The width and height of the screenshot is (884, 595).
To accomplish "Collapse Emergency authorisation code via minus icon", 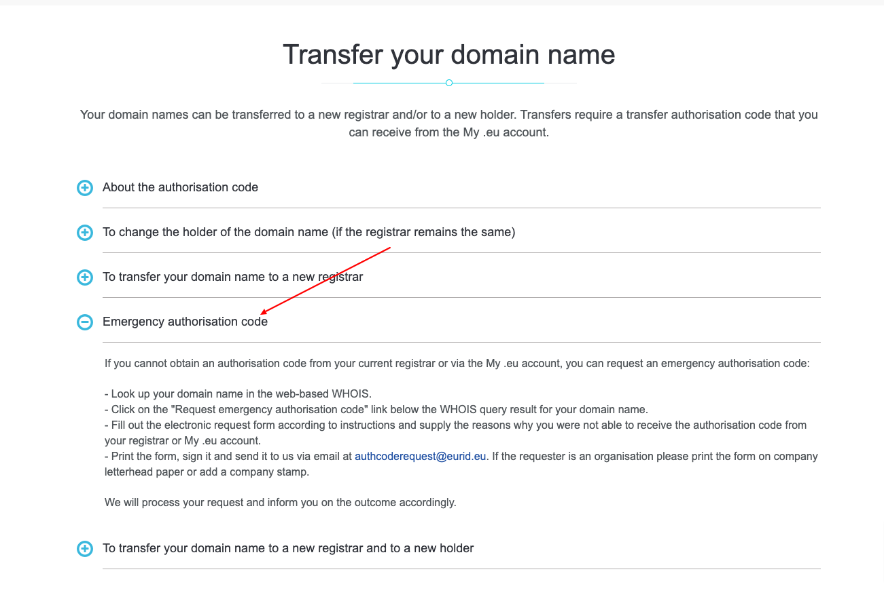I will 84,322.
